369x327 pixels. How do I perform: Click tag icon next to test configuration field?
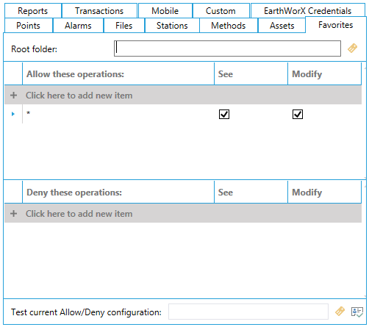point(340,312)
